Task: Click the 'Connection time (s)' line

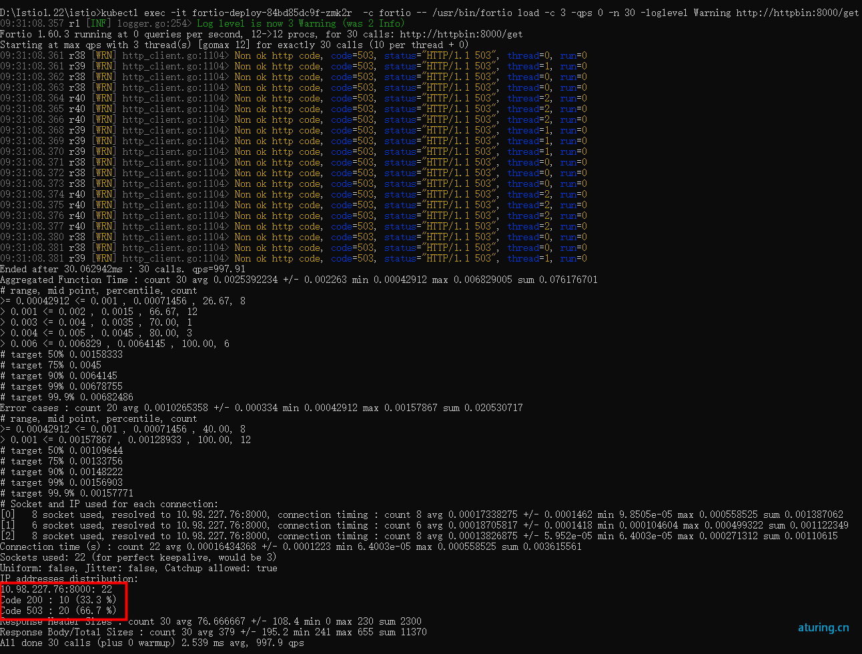Action: (290, 547)
